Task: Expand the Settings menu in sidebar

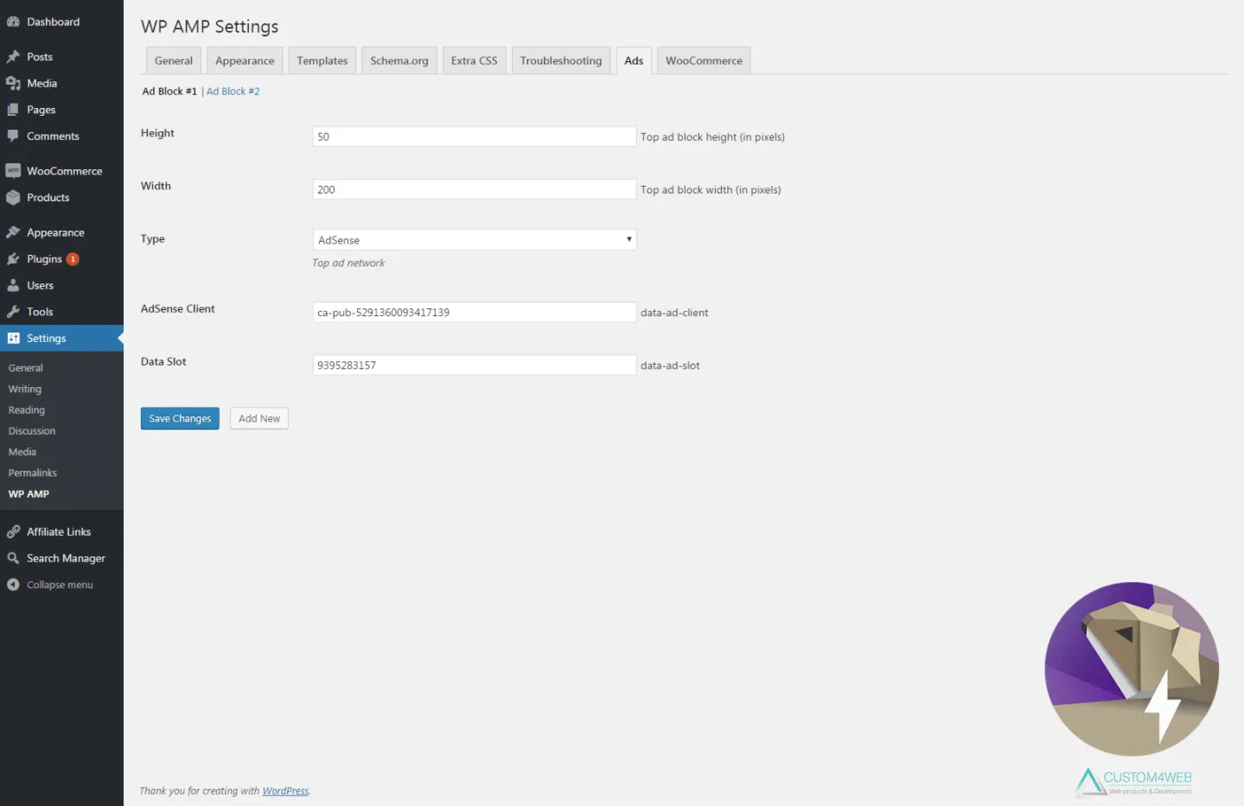Action: (x=46, y=338)
